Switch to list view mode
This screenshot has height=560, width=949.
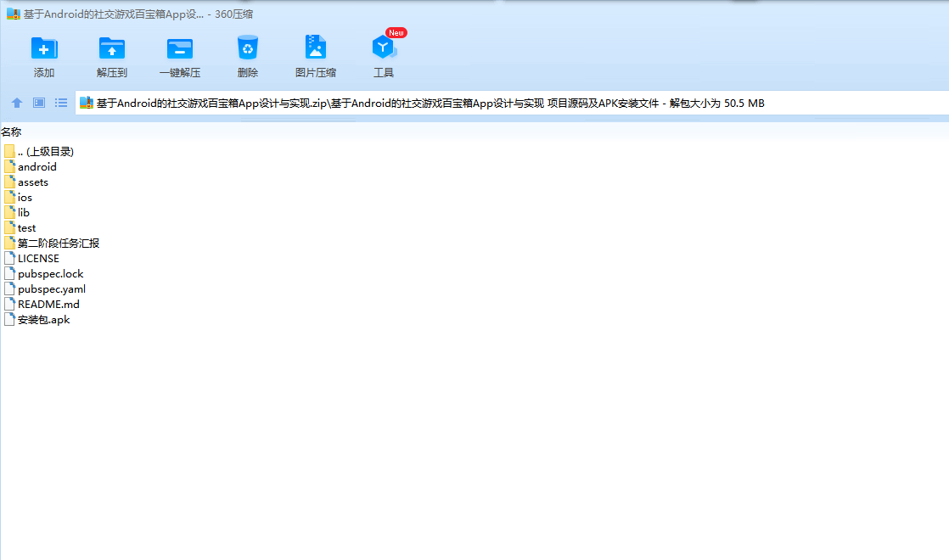[x=61, y=103]
